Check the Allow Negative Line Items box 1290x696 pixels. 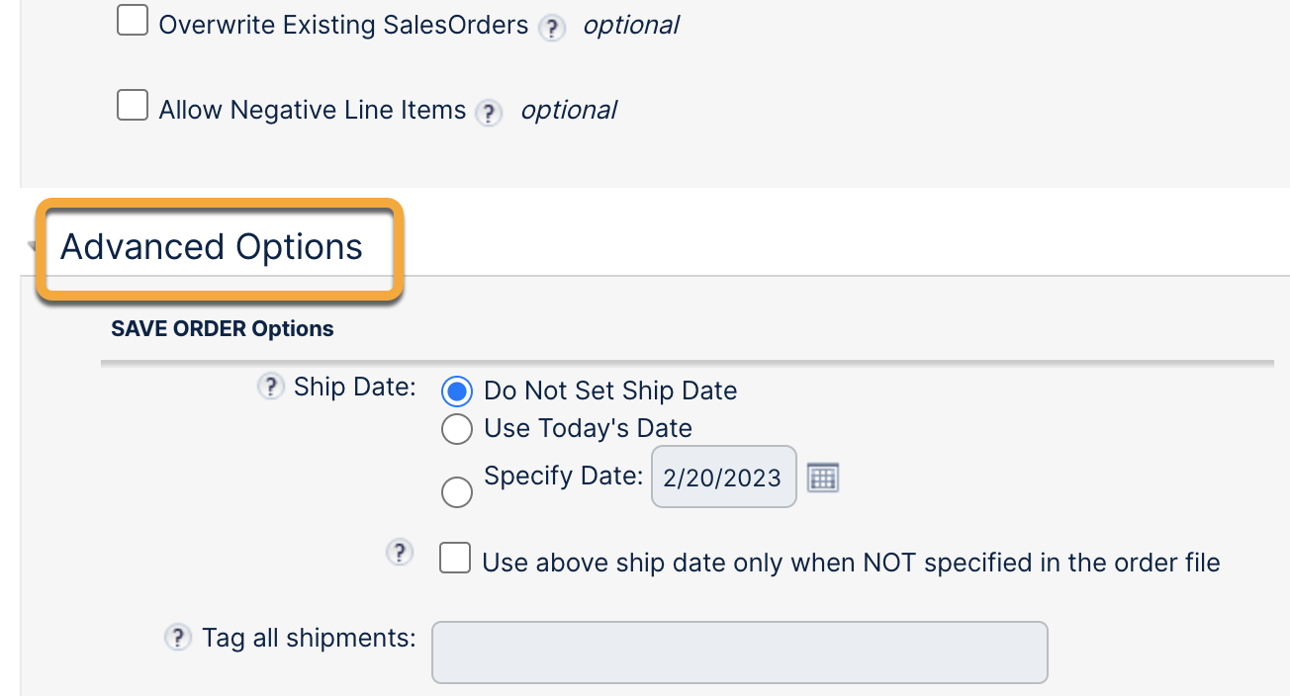(133, 105)
